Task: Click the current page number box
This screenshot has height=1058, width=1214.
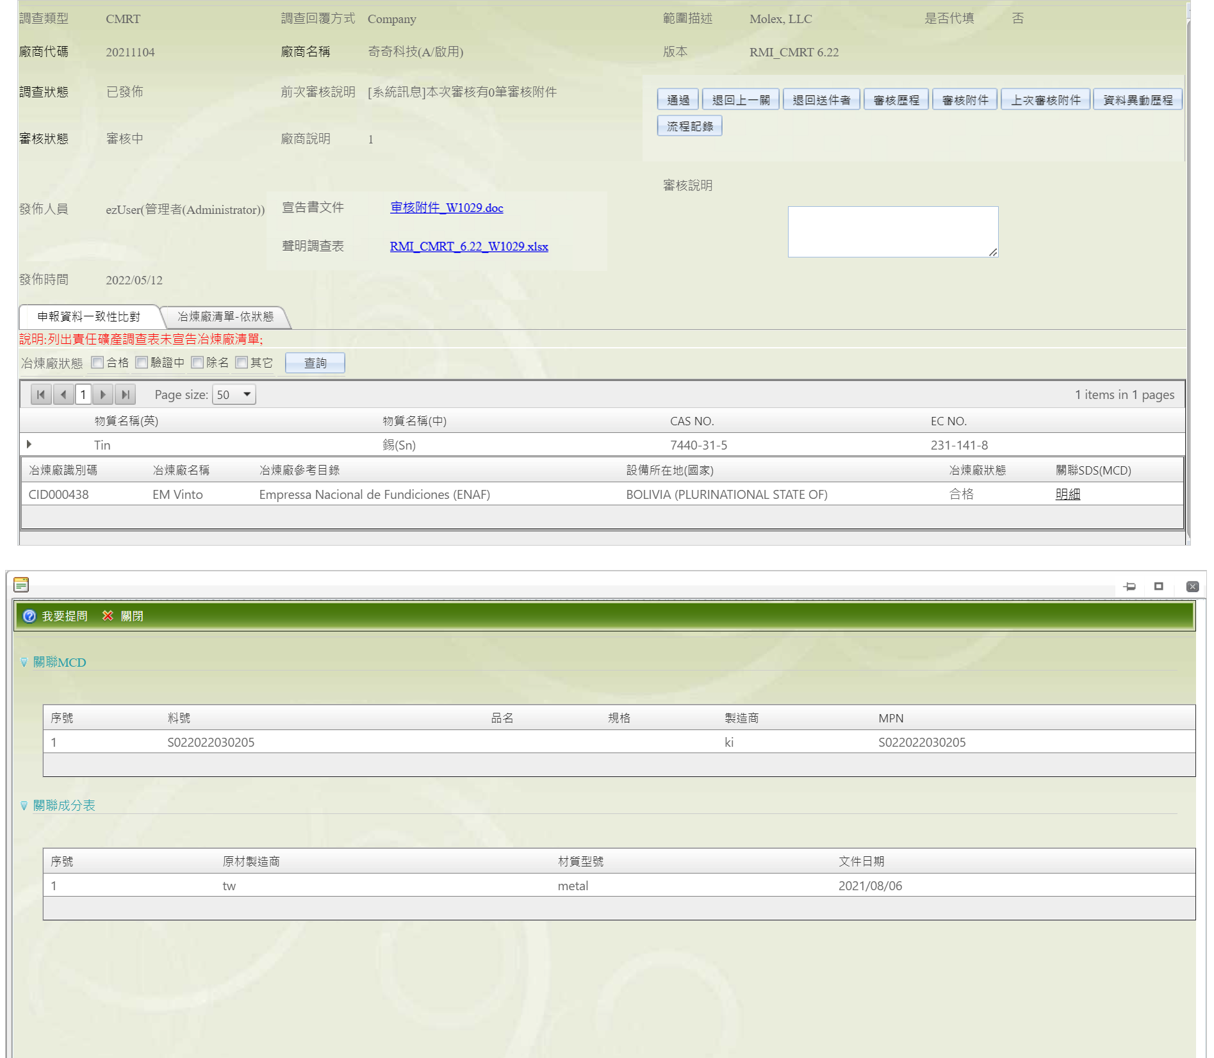Action: 83,395
